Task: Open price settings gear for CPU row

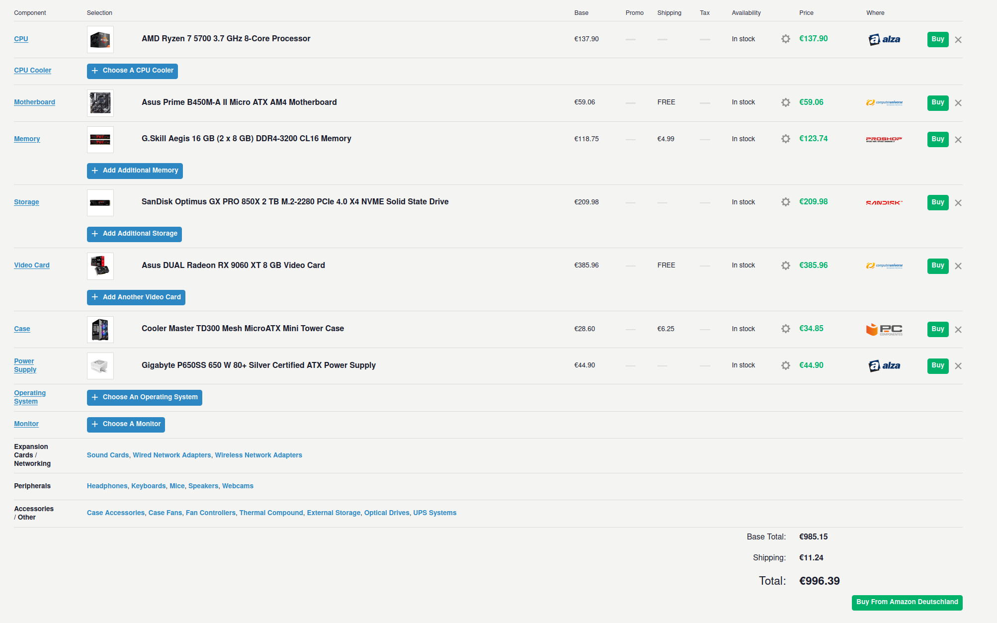Action: 785,39
